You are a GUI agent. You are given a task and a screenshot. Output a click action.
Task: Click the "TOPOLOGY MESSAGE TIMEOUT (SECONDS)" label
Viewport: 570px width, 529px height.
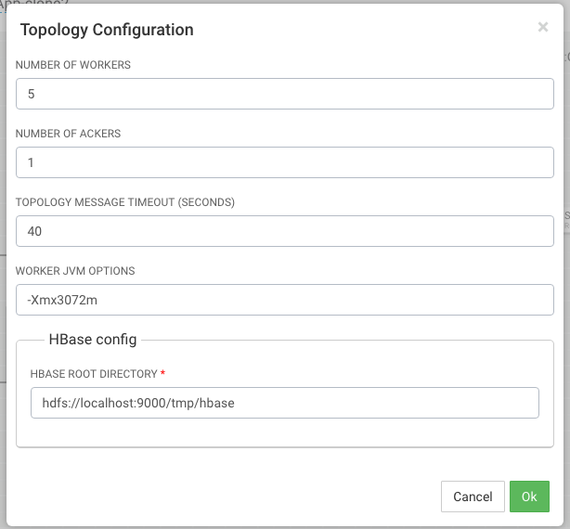125,202
